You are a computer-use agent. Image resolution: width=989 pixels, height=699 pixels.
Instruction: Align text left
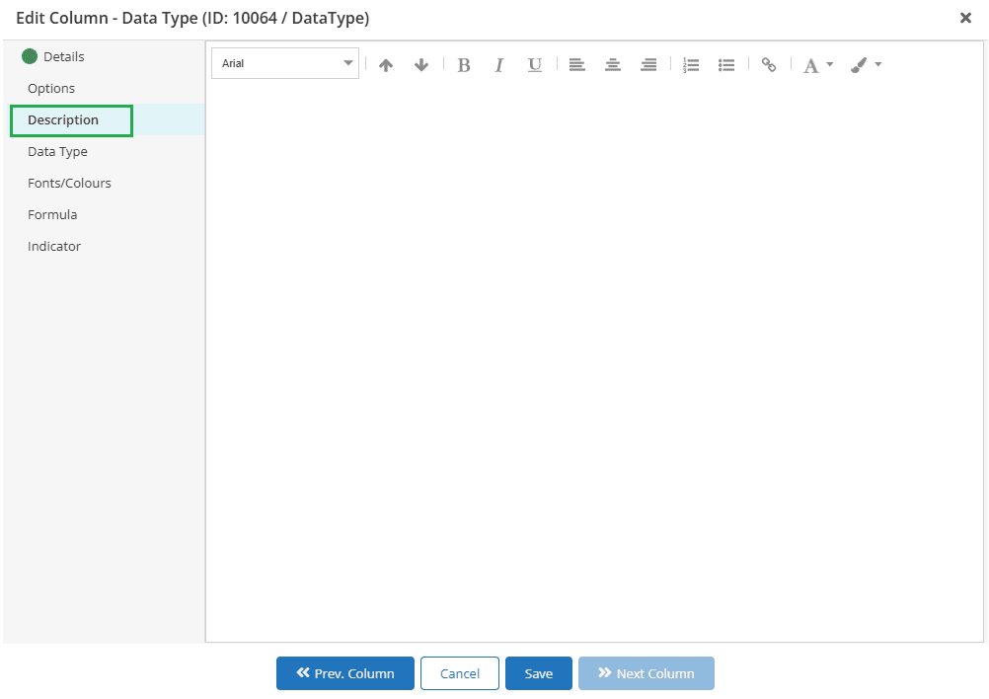tap(577, 64)
